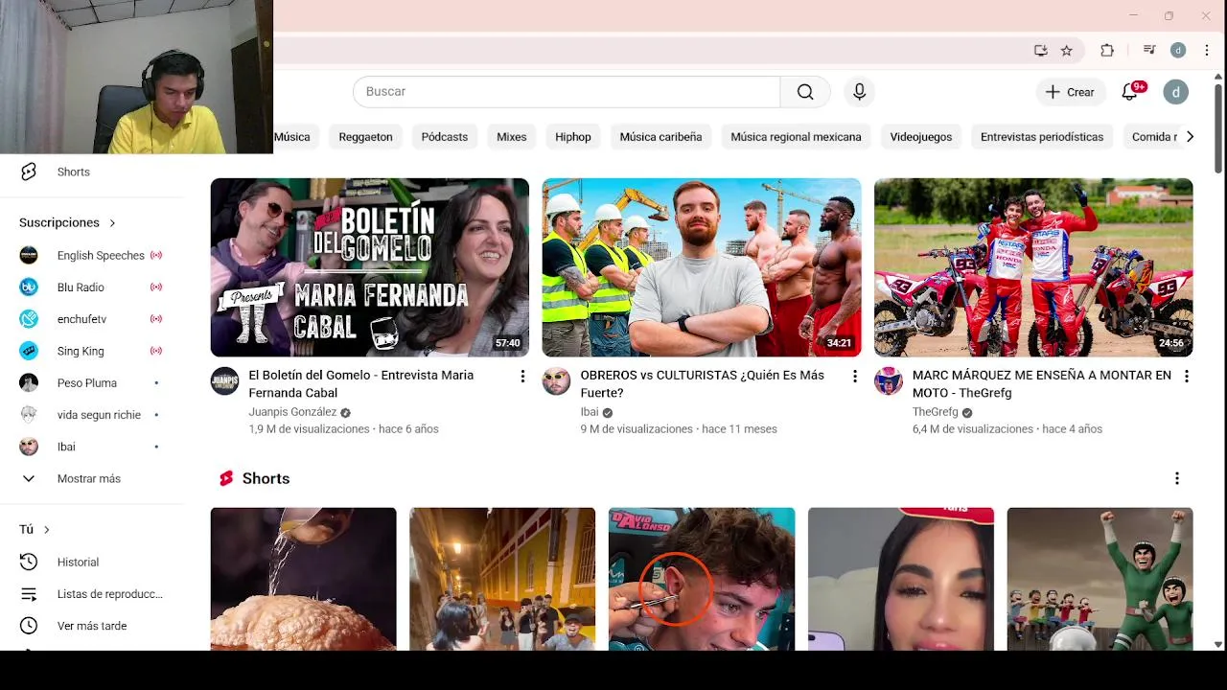Expand the Suscripciones section heading
This screenshot has width=1227, height=690.
click(67, 222)
